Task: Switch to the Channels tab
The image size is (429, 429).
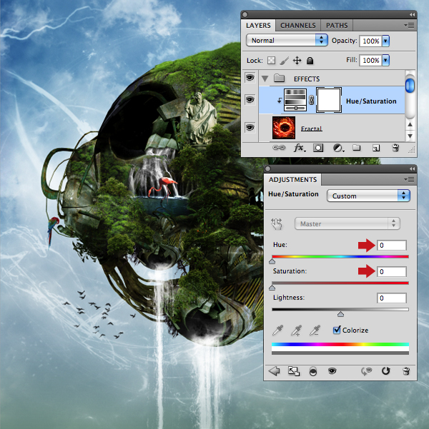Action: [x=298, y=26]
